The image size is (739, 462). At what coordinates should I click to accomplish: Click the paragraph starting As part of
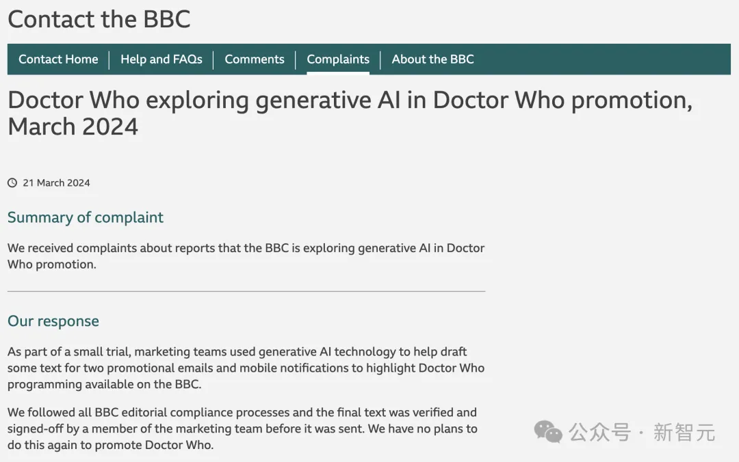point(246,368)
